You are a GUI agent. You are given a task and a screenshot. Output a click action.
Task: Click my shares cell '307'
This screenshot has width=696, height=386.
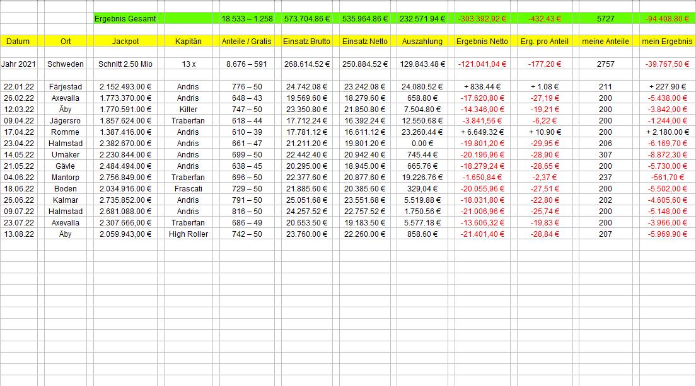click(x=605, y=155)
